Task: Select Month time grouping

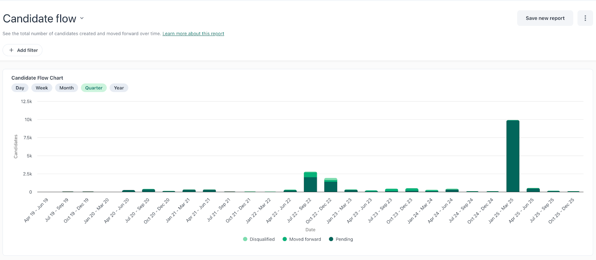Action: pos(66,88)
